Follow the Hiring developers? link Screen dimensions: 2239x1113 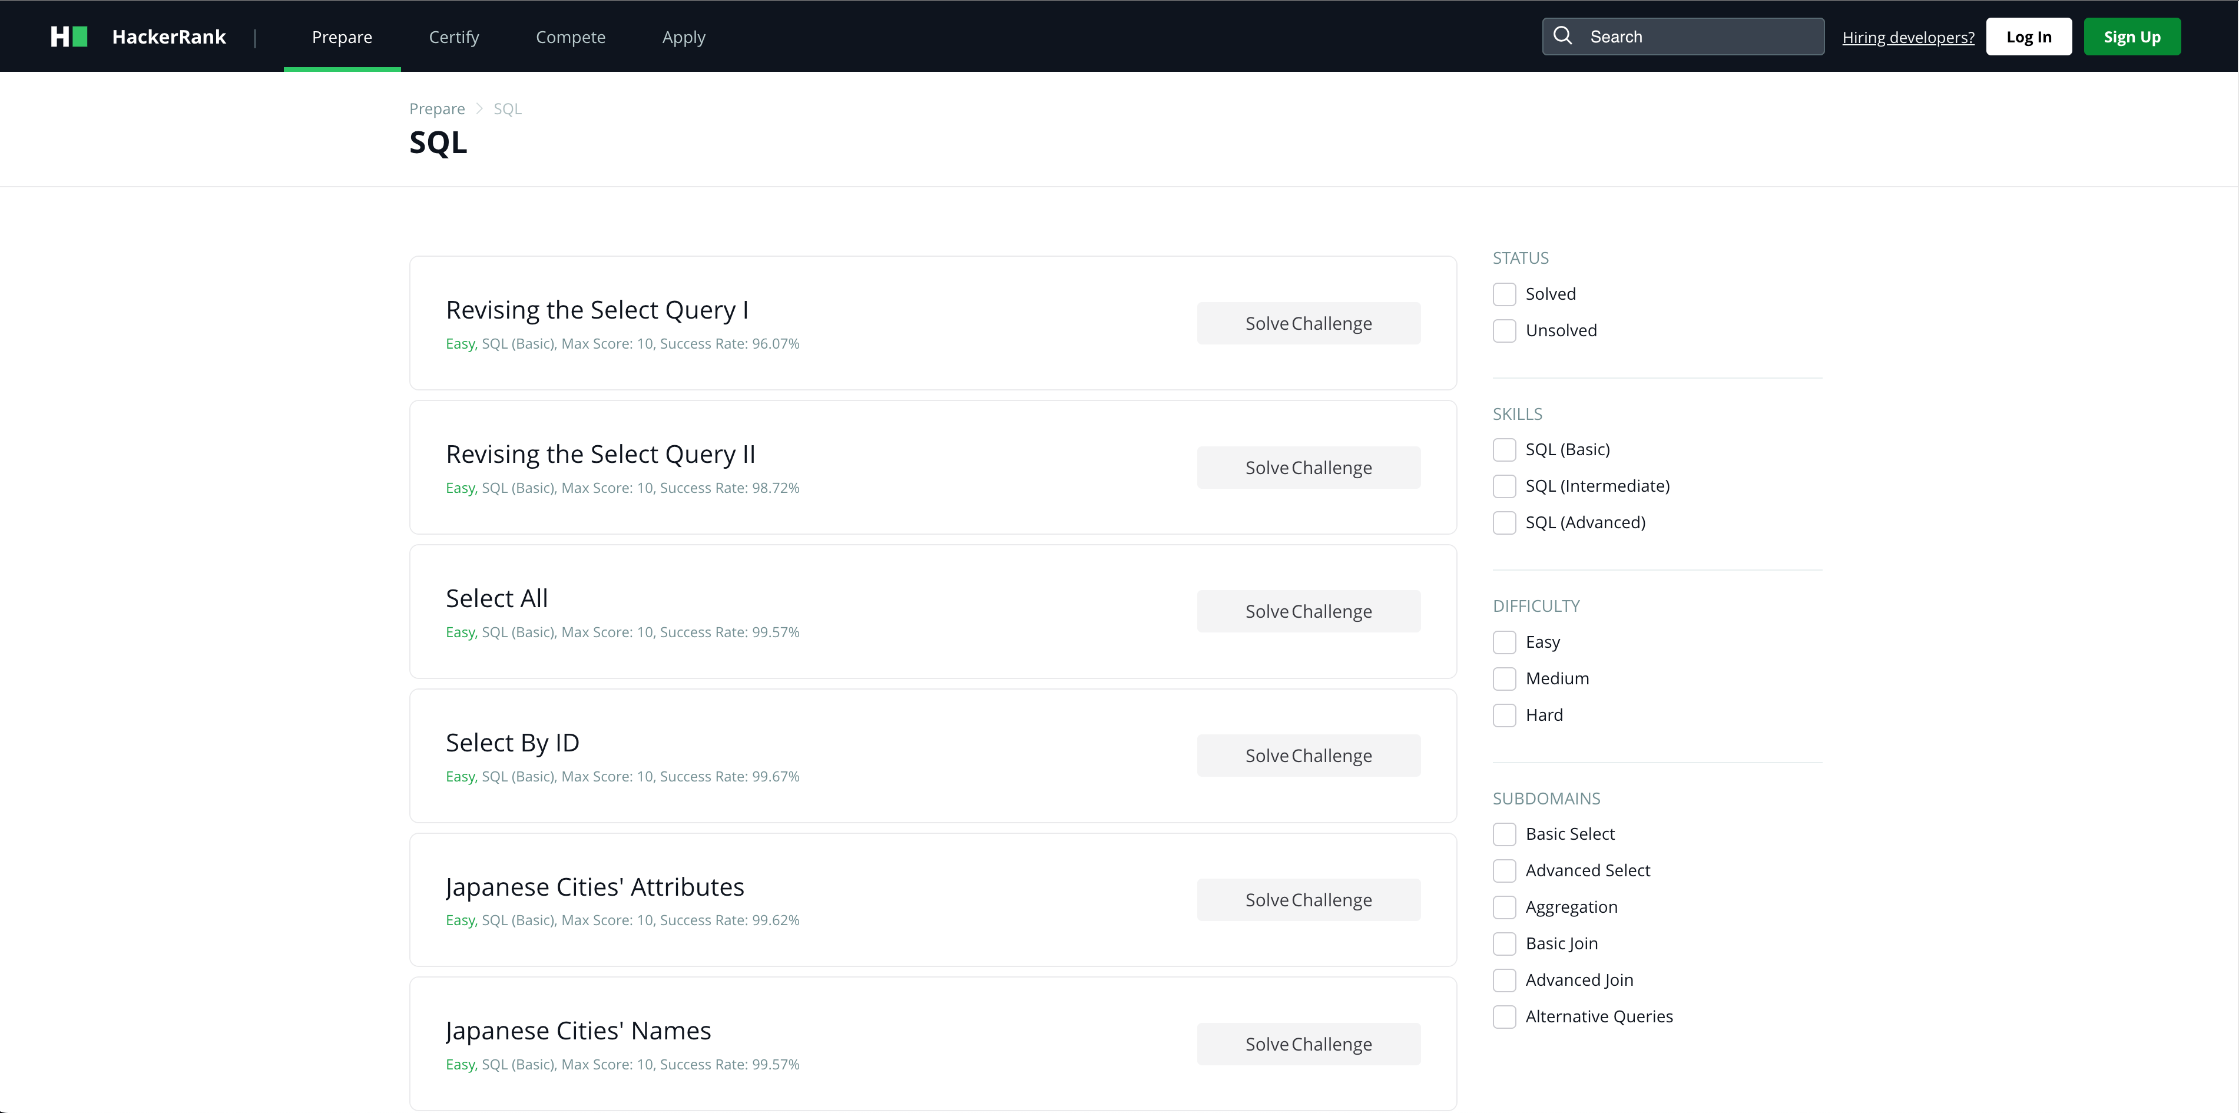1908,37
